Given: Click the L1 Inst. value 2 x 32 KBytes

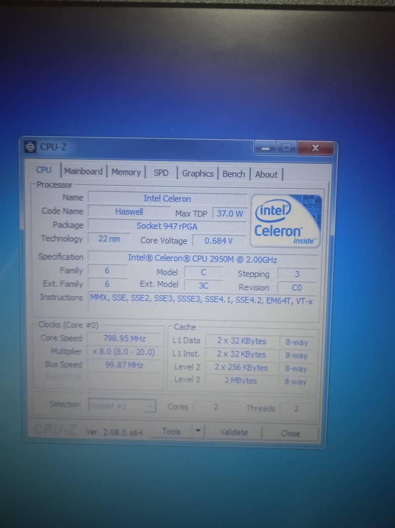Looking at the screenshot, I should pyautogui.click(x=241, y=354).
